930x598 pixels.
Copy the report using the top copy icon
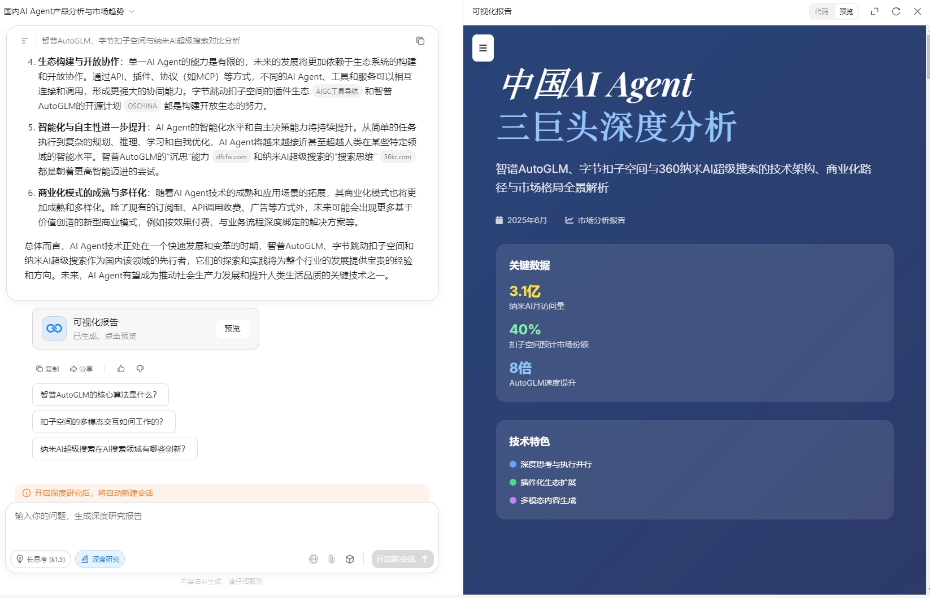[420, 41]
